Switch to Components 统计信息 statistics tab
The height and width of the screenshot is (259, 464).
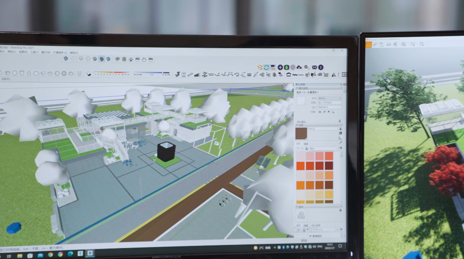click(x=316, y=225)
